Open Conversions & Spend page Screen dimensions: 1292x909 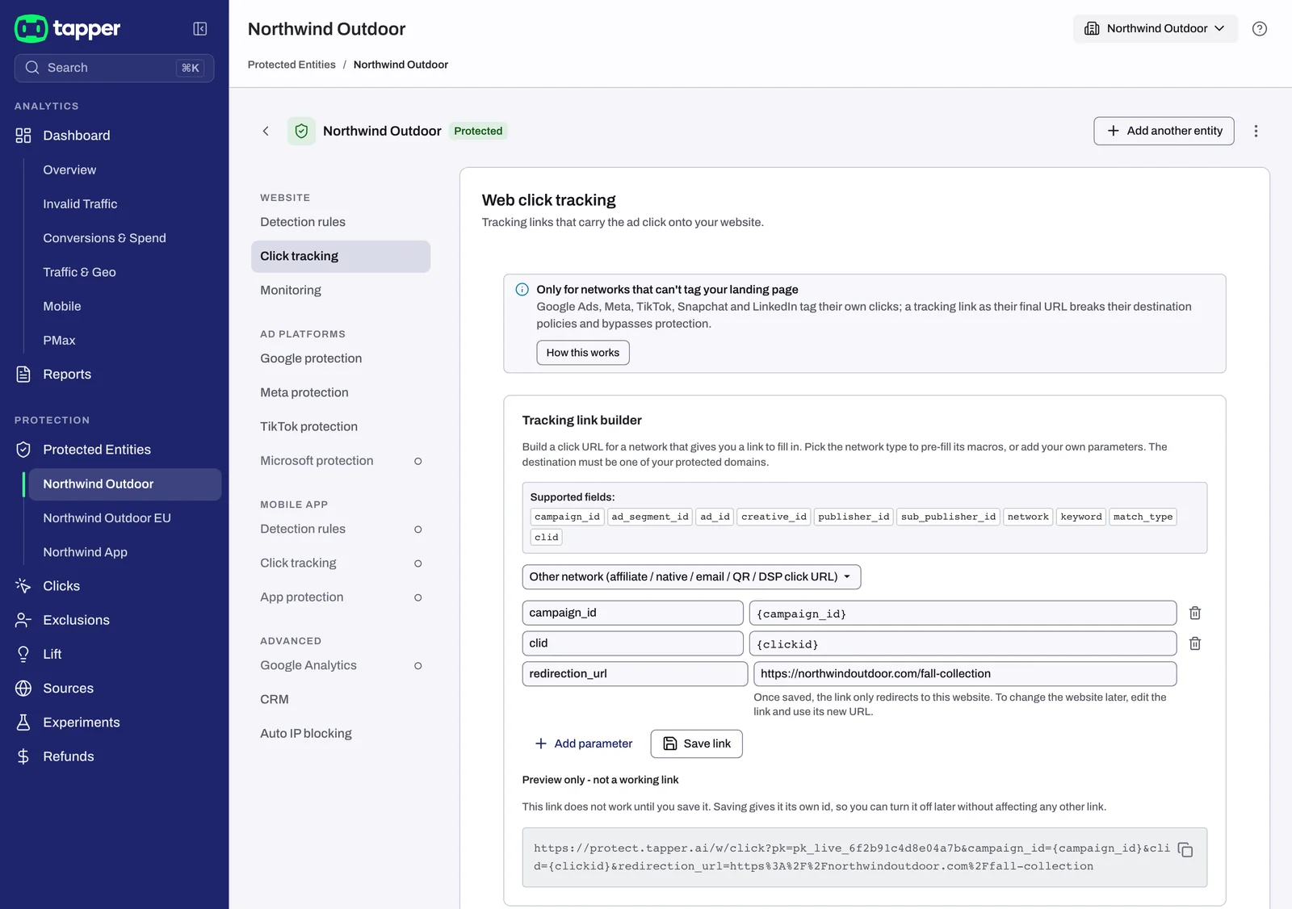[104, 238]
